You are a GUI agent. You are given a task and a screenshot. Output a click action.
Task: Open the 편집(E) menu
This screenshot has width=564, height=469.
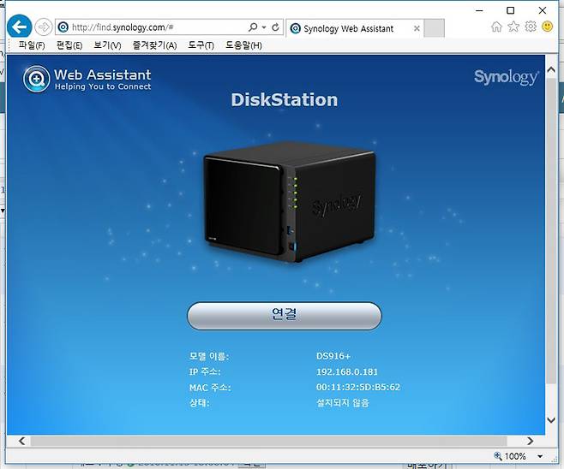69,45
